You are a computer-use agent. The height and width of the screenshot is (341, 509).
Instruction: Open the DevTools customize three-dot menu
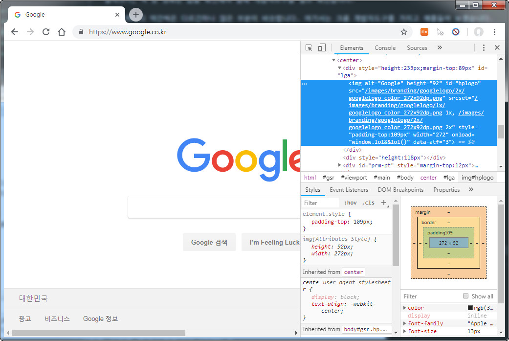point(484,48)
